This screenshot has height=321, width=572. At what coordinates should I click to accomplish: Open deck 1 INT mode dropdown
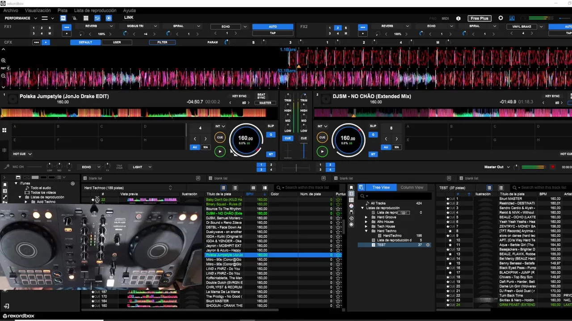point(220,126)
